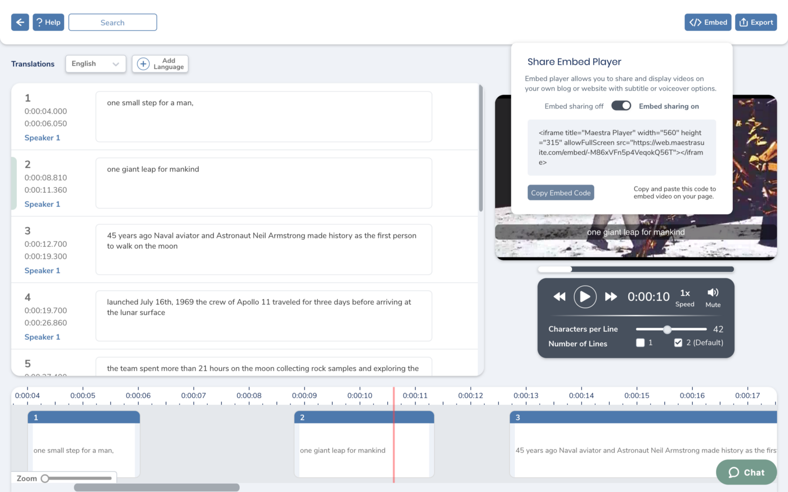Click timeline ruler at 0:00:13
This screenshot has height=492, width=788.
(x=526, y=396)
